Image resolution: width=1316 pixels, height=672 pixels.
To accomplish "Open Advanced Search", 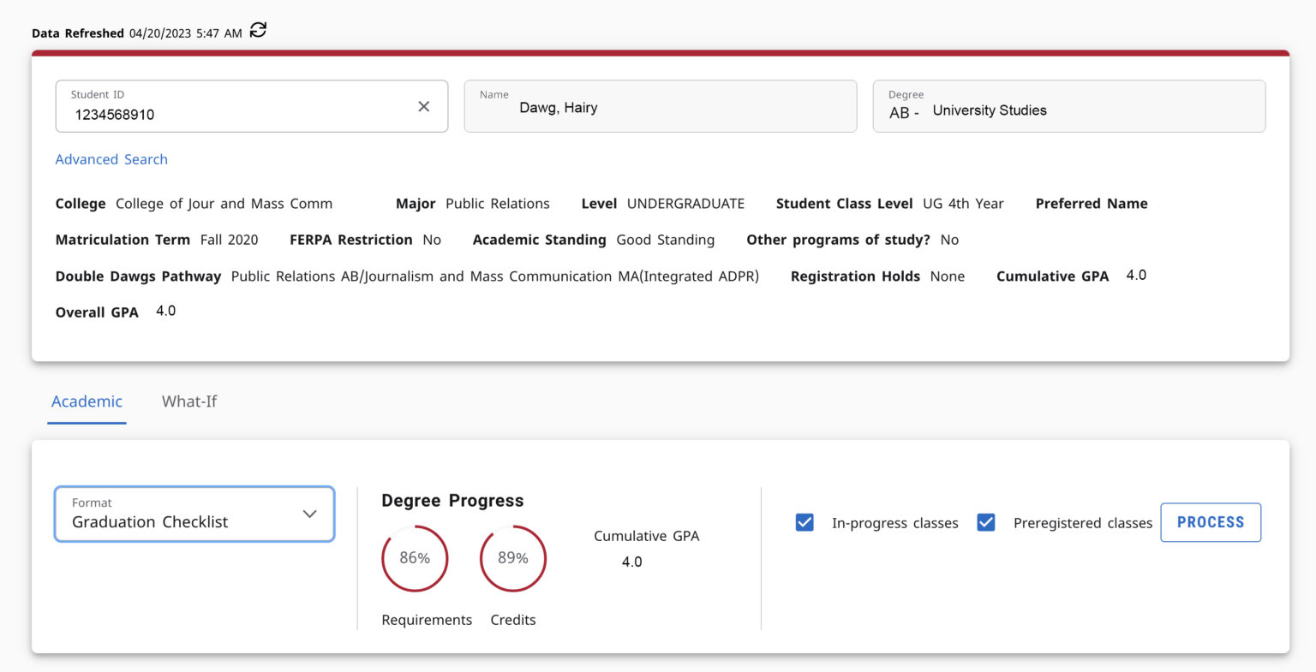I will click(x=111, y=159).
